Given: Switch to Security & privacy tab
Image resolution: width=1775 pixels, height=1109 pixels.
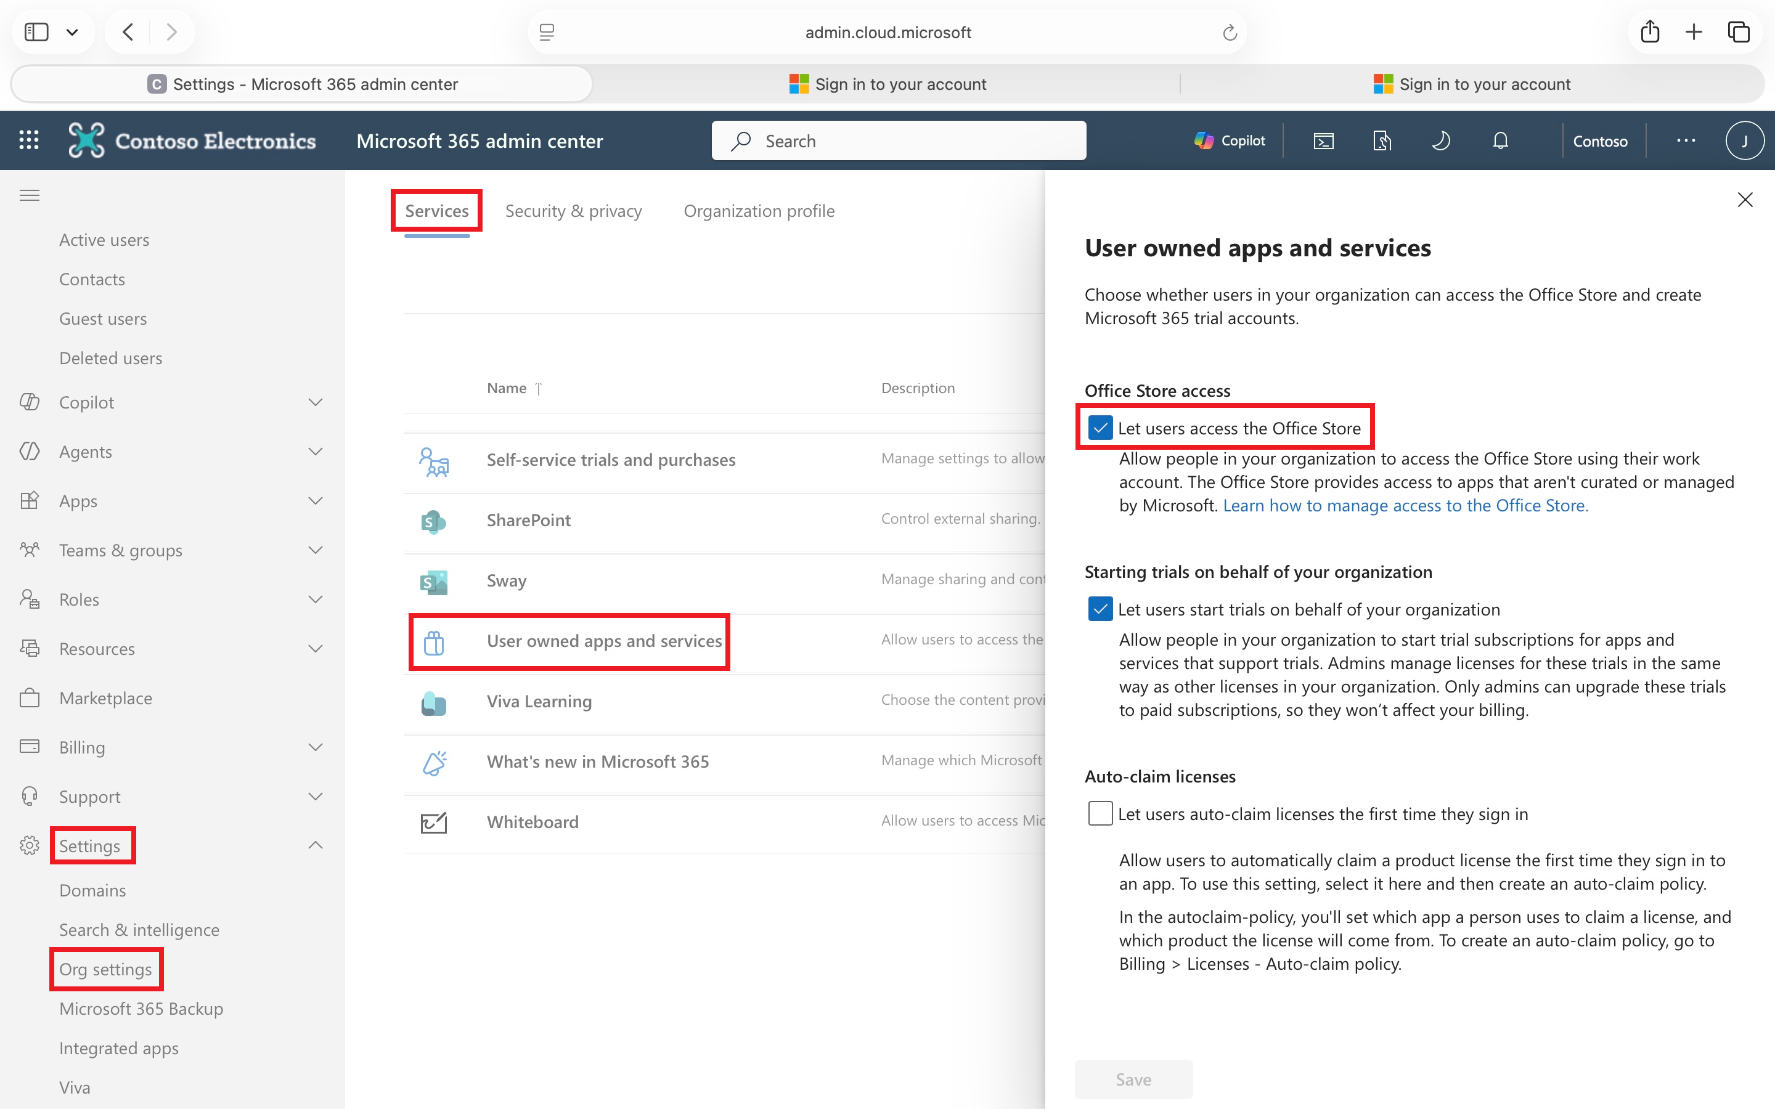Looking at the screenshot, I should 573,211.
